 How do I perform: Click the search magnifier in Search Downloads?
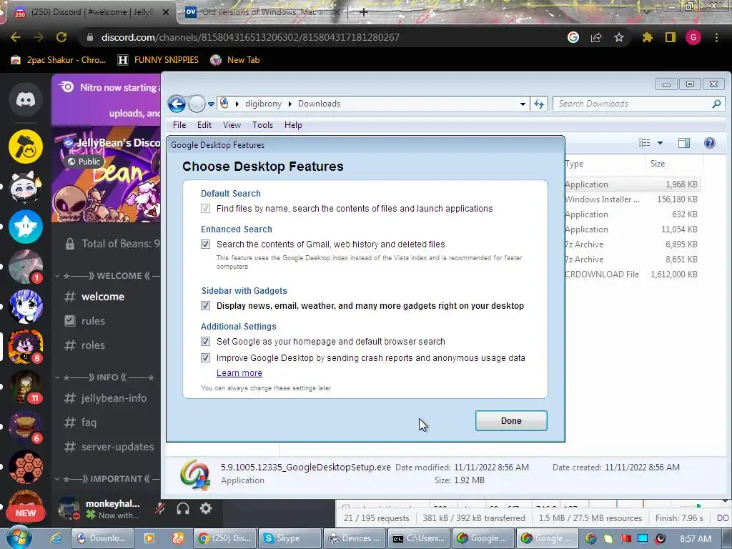coord(716,104)
